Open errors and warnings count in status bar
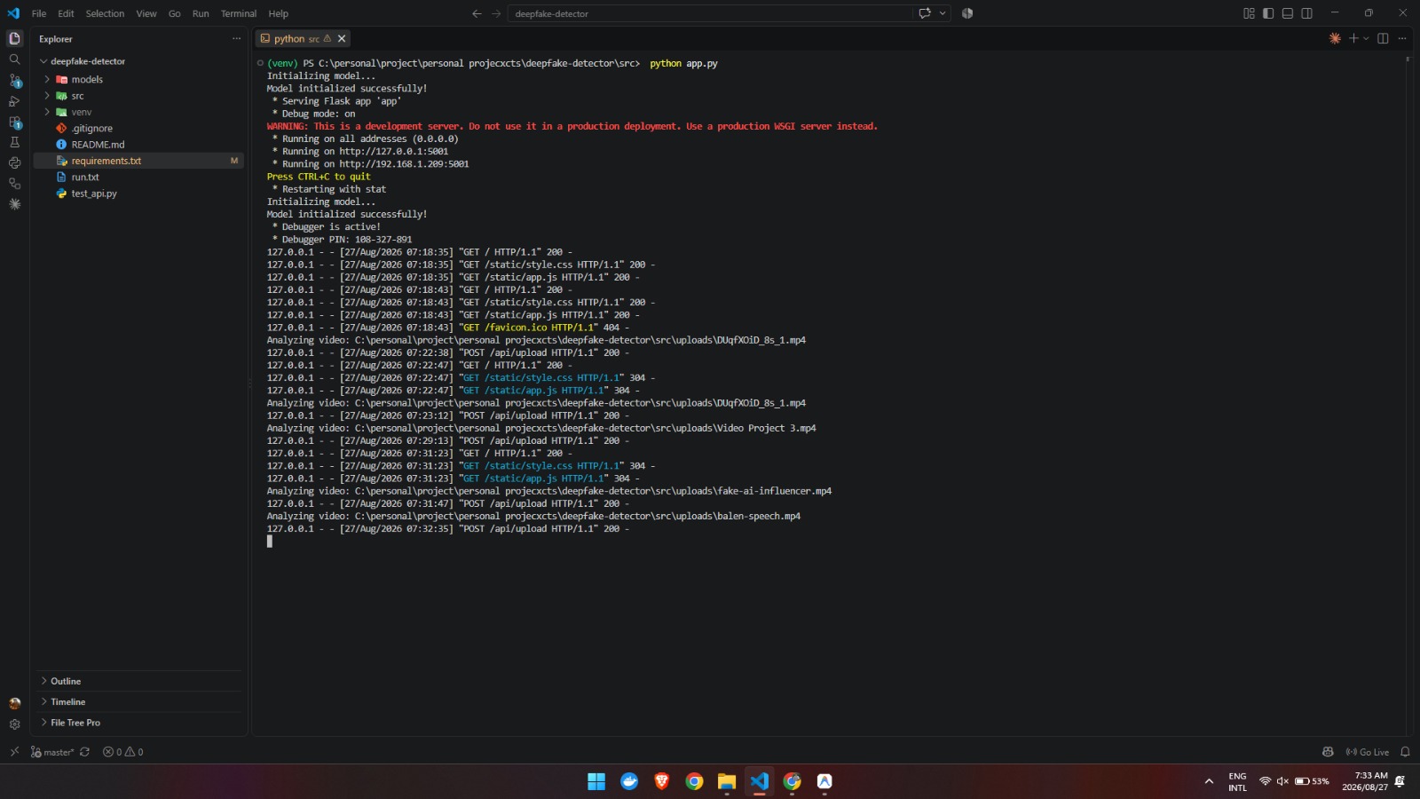1420x799 pixels. click(x=122, y=752)
